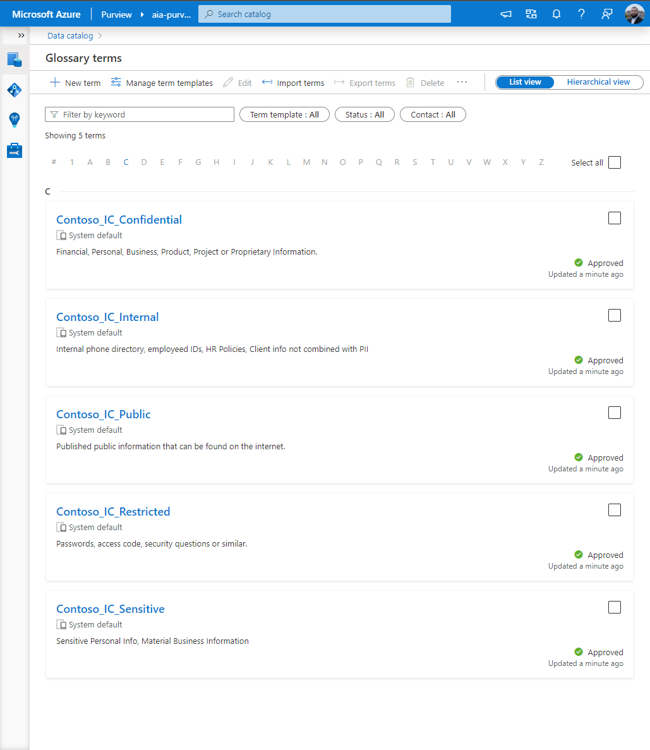
Task: Check the Contoso_IC_Internal checkbox
Action: 615,315
